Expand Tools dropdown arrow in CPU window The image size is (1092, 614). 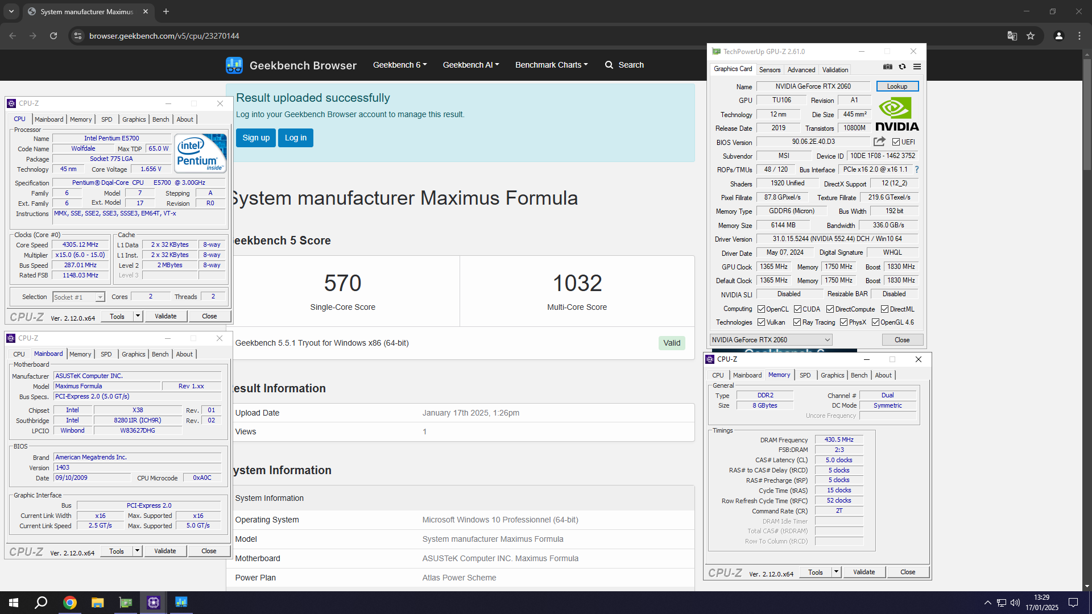click(138, 316)
